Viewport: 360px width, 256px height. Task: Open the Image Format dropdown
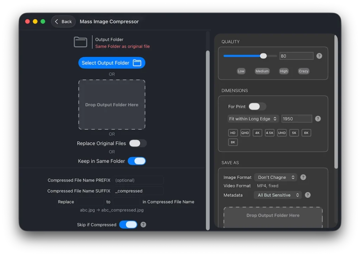[x=276, y=177]
